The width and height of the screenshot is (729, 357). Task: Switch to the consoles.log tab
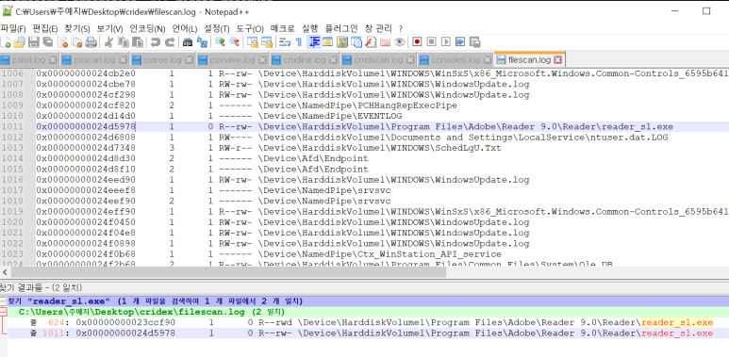[456, 60]
